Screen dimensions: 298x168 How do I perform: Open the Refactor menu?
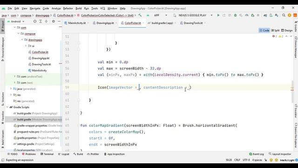[68, 8]
